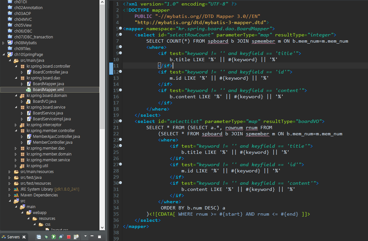Click kr.spring.member.domain package icon
The image size is (368, 241).
pos(22,154)
